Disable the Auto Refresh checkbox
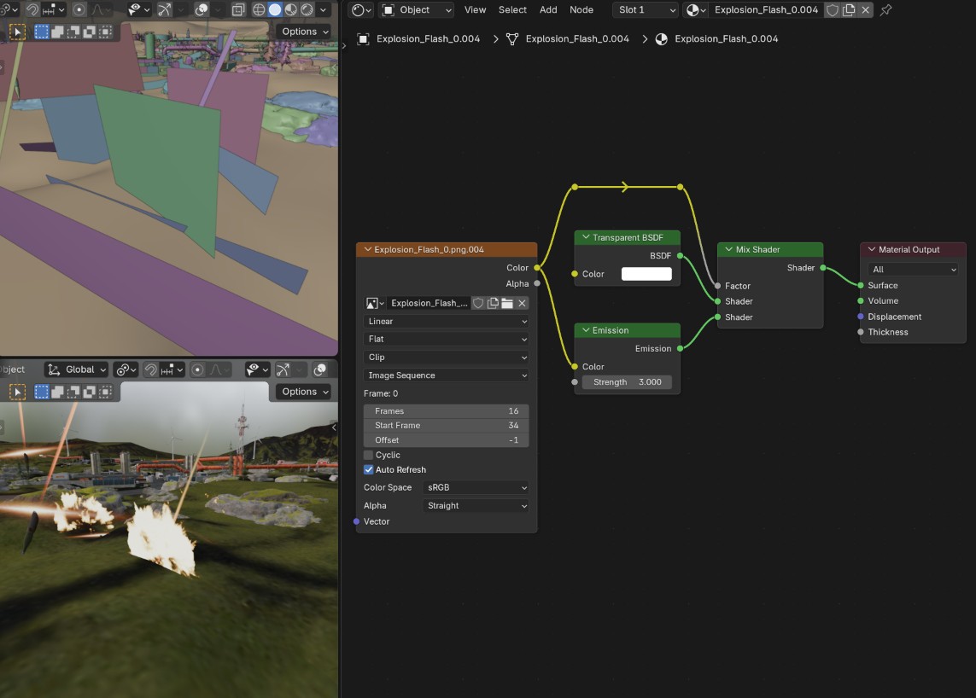The width and height of the screenshot is (976, 698). (x=369, y=469)
